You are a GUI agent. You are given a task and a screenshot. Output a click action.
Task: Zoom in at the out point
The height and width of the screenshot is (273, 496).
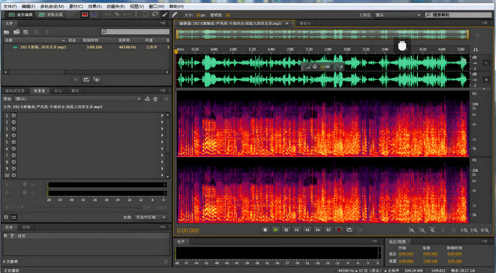click(x=474, y=230)
